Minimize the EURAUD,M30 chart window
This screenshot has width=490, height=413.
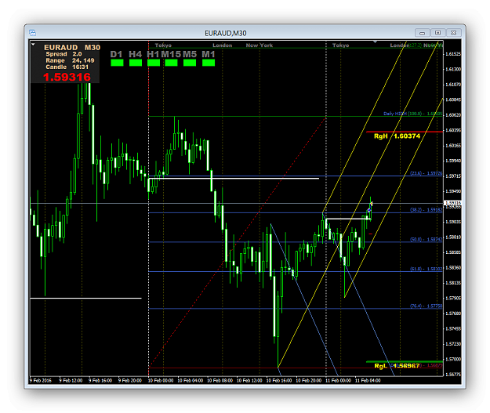point(423,33)
